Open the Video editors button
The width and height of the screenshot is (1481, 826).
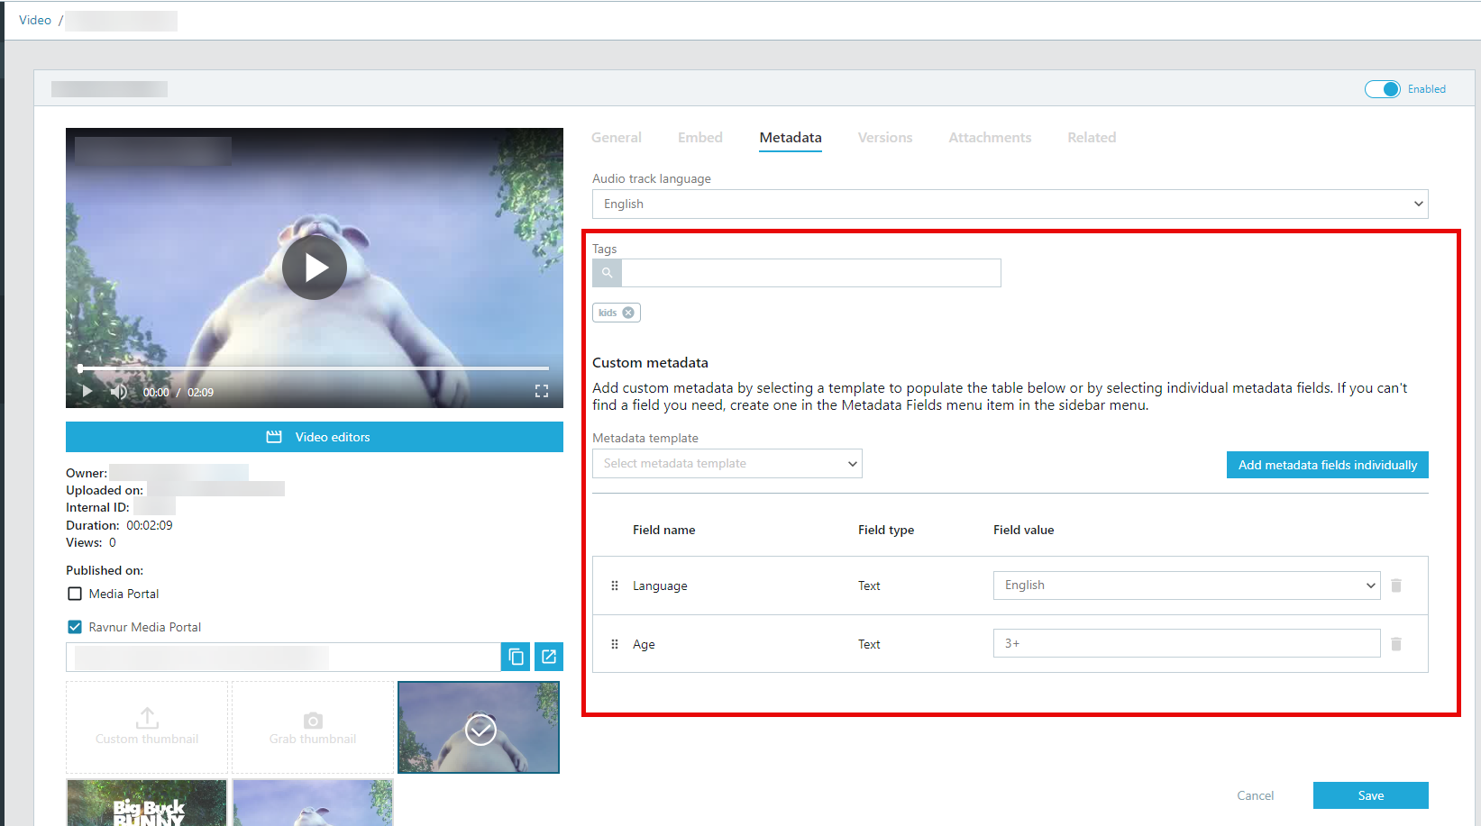315,437
